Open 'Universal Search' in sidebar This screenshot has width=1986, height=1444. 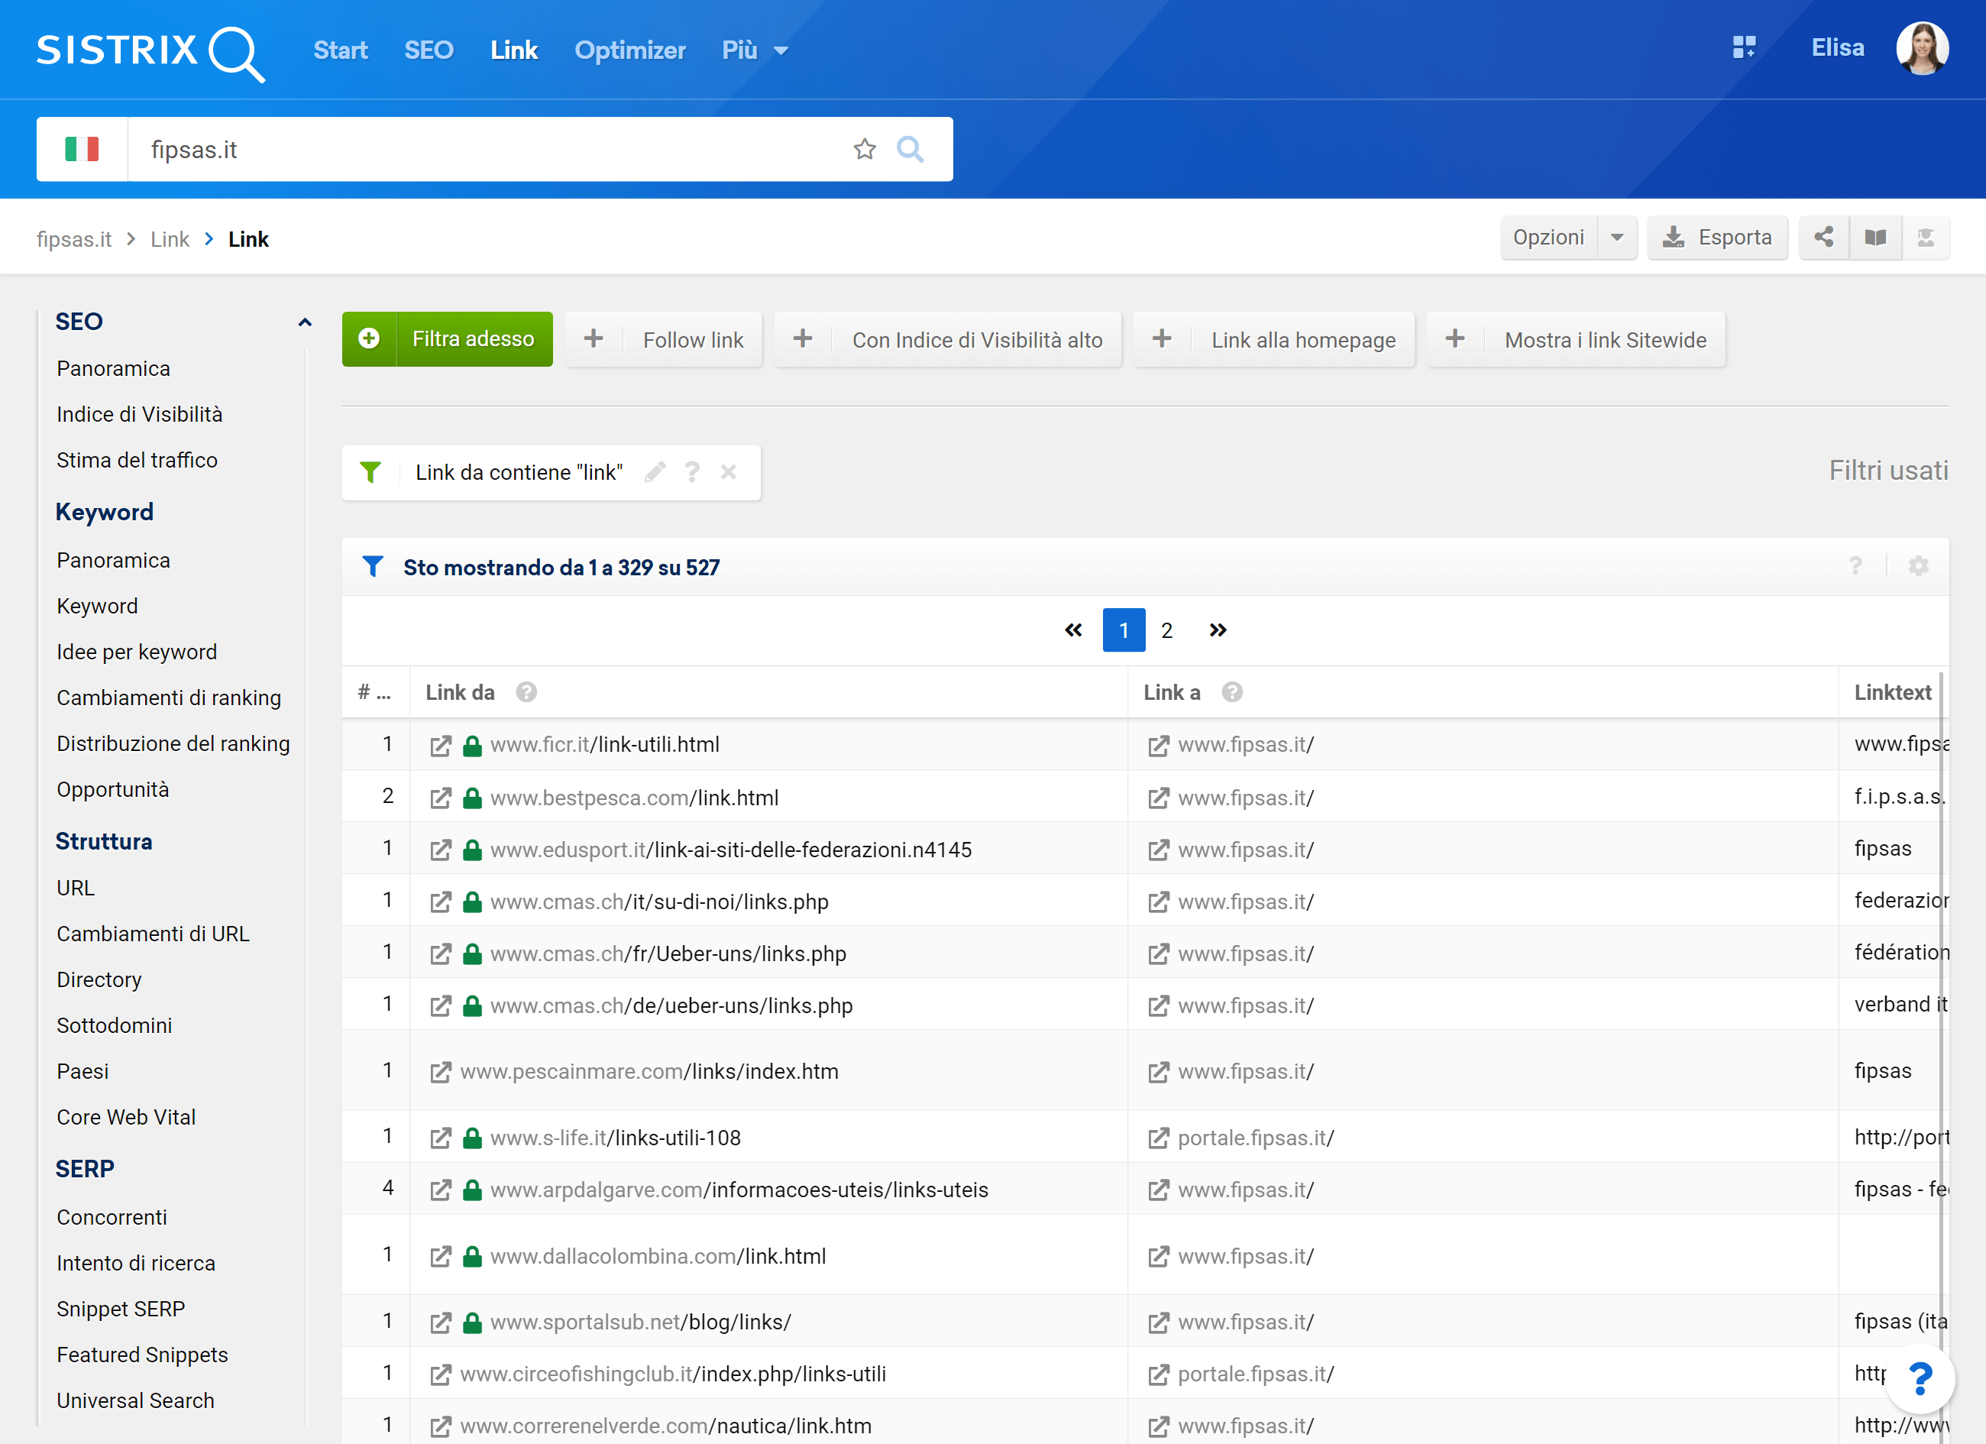(135, 1400)
